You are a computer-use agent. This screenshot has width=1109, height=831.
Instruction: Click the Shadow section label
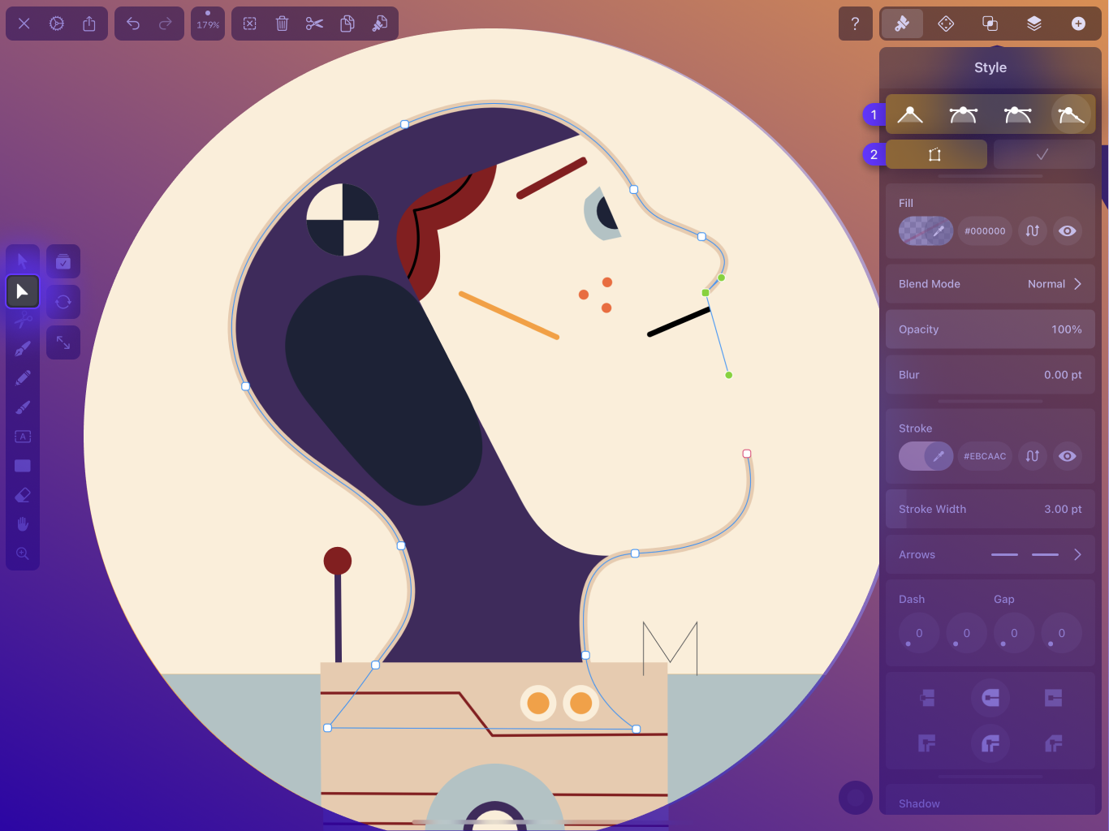[919, 803]
